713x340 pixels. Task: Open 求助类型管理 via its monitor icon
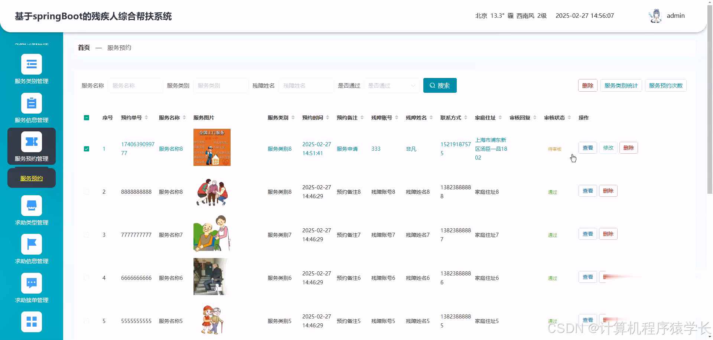click(32, 205)
